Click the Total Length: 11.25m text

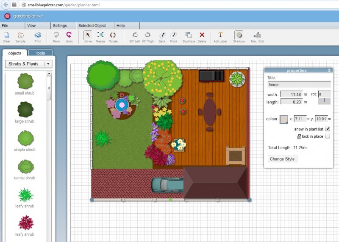pos(287,148)
